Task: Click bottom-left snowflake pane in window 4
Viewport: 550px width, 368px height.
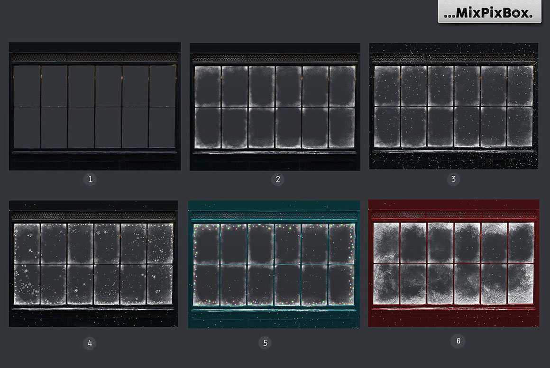Action: 27,284
